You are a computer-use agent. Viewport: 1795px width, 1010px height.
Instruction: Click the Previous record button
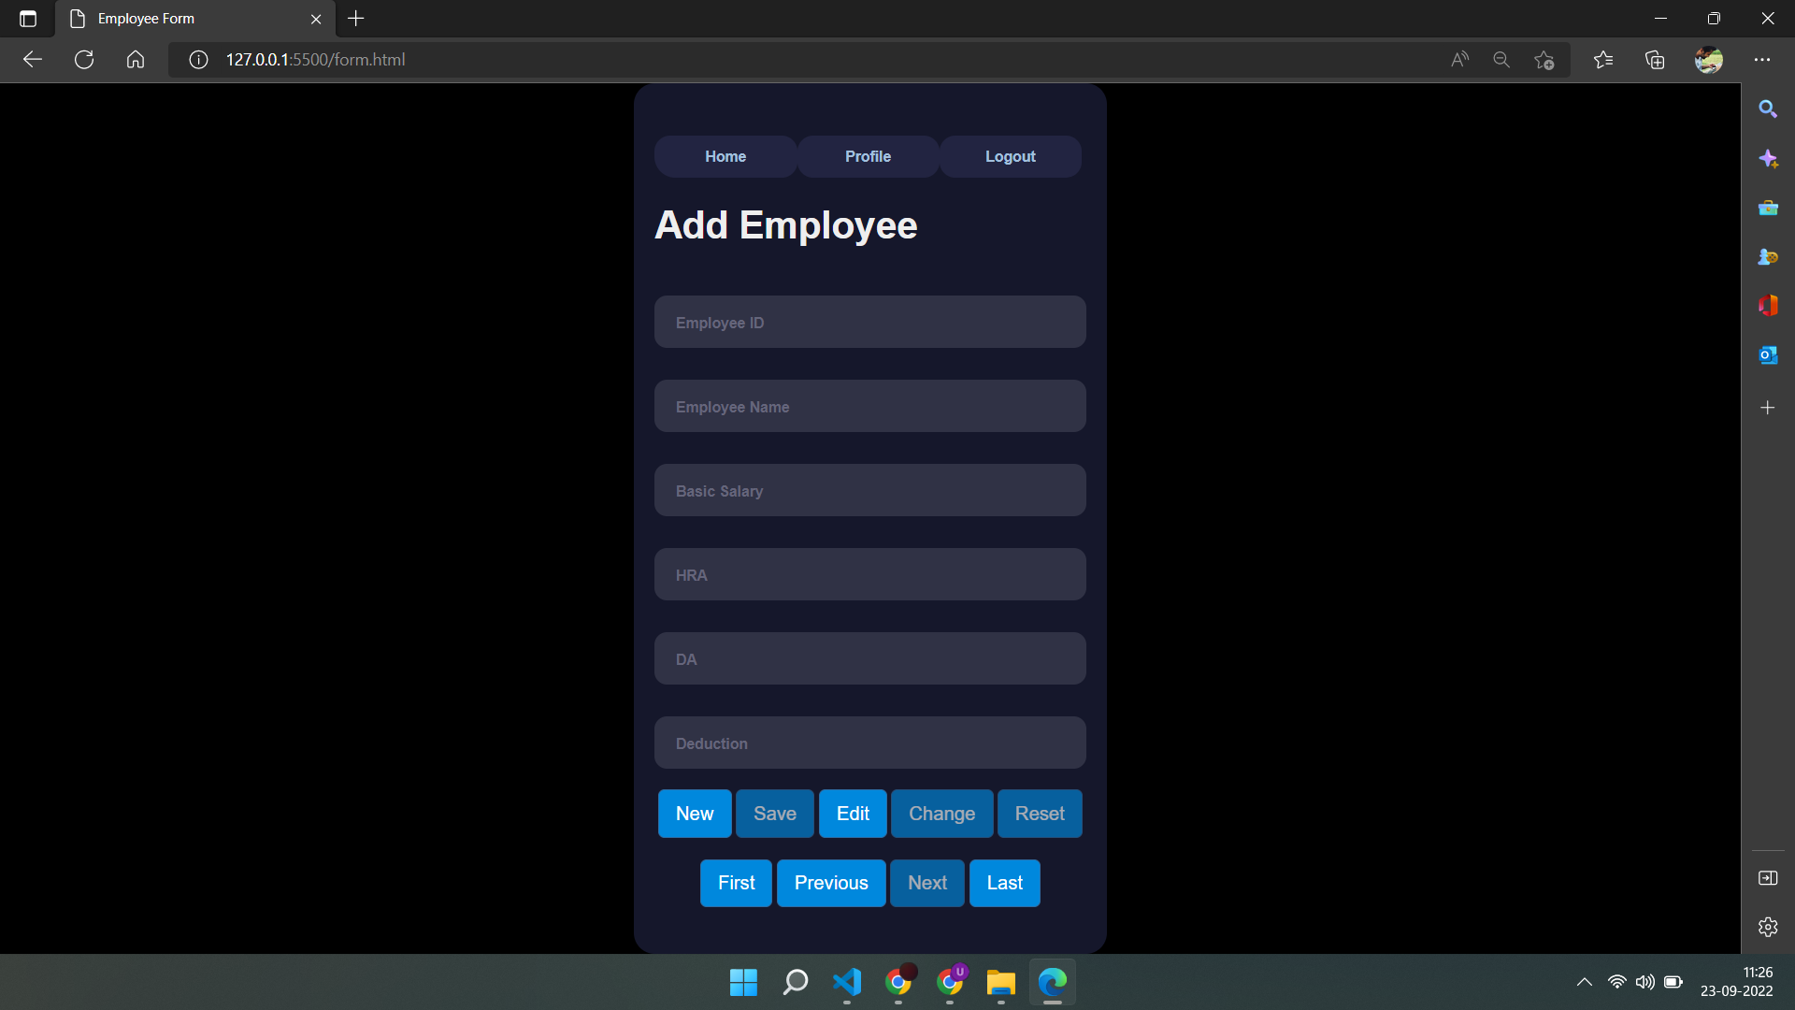click(x=831, y=882)
